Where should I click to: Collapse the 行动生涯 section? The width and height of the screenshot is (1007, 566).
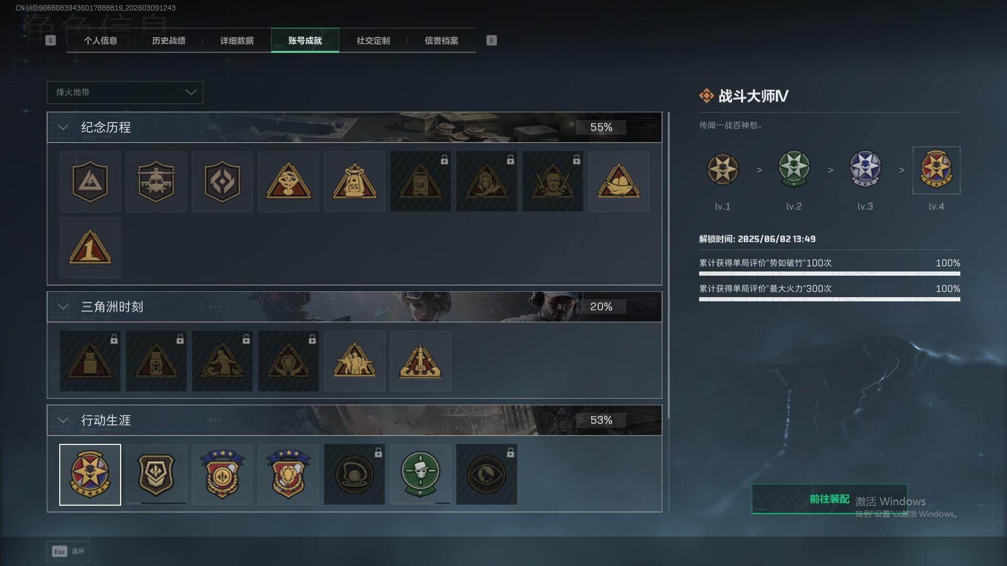[63, 420]
